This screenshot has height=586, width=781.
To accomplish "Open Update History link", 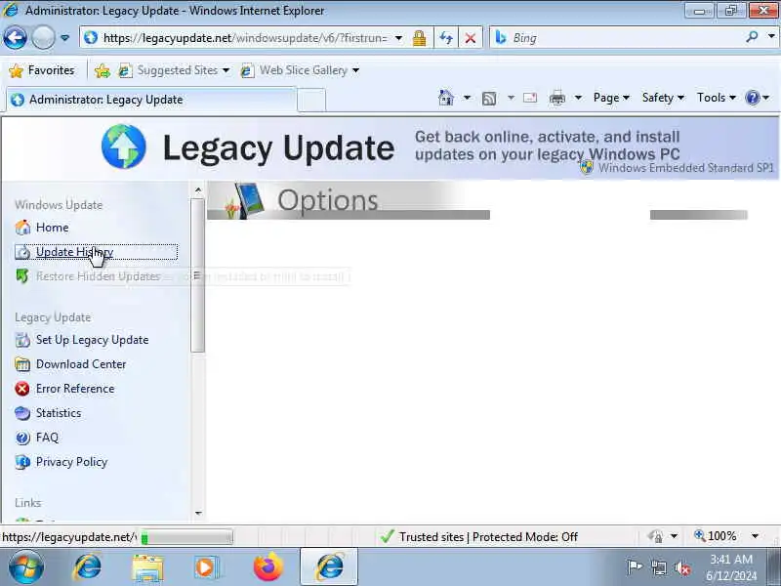I will 75,252.
